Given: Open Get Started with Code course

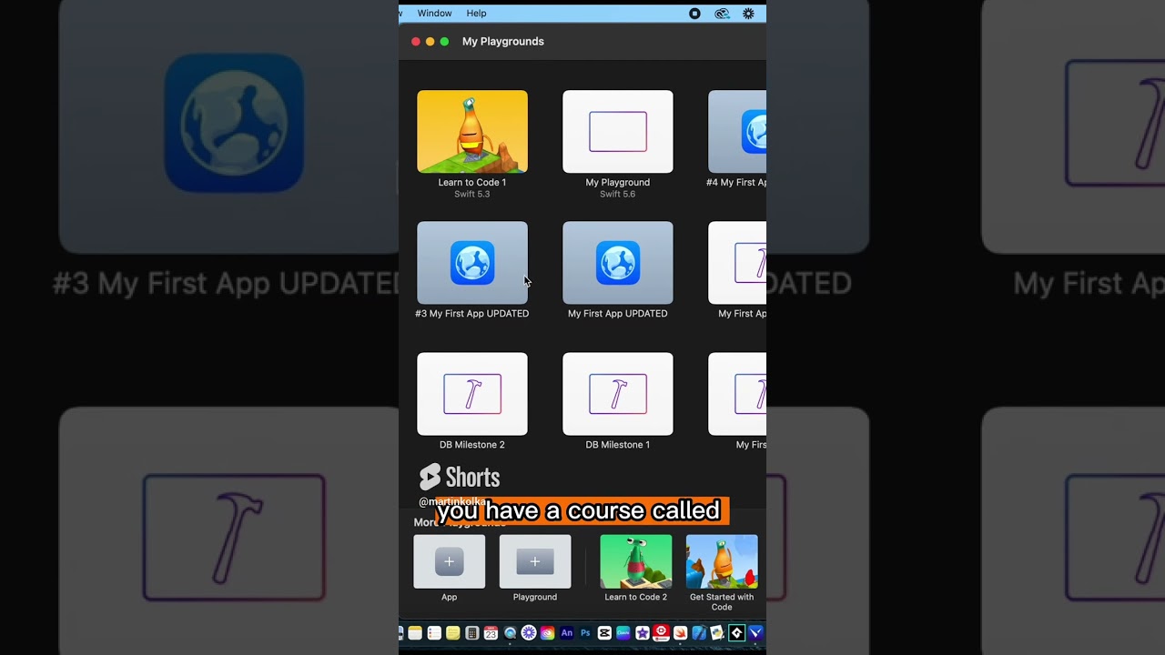Looking at the screenshot, I should pos(721,561).
